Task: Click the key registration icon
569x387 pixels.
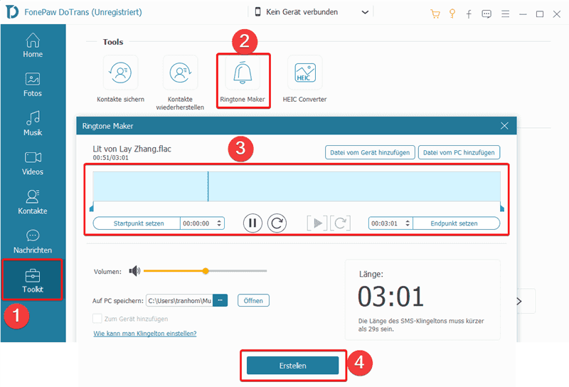Action: click(452, 14)
